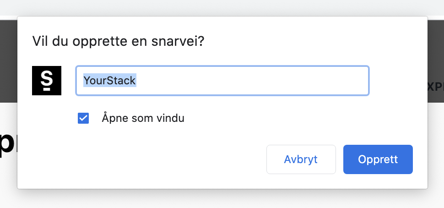The height and width of the screenshot is (208, 444).
Task: Click the YourStack black S logo icon
Action: [x=47, y=81]
